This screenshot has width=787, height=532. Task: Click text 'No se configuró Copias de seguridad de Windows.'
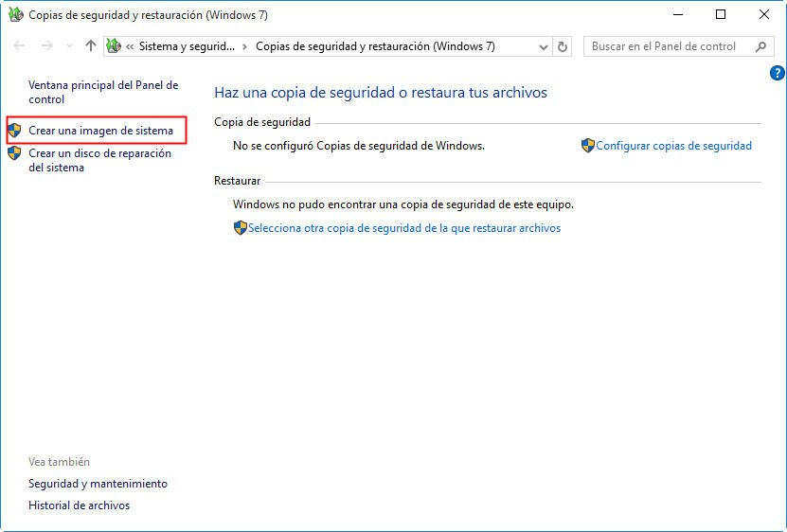pyautogui.click(x=359, y=146)
